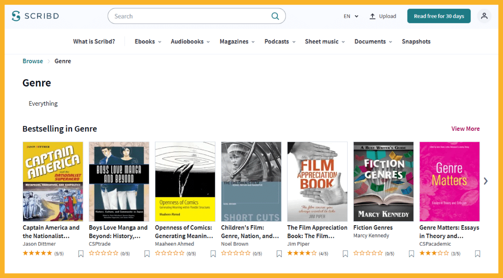Click the search magnifier icon

pyautogui.click(x=275, y=16)
